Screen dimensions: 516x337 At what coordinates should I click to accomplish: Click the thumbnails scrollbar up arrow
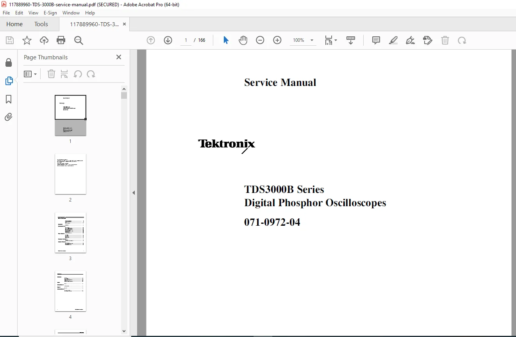click(124, 89)
